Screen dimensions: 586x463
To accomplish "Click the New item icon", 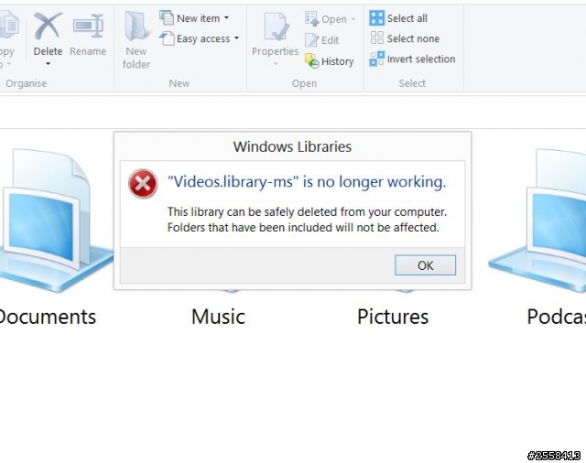I will (x=167, y=18).
